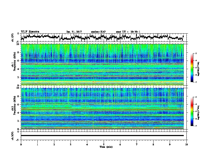Select the date label "Jan. 31, 2017"

tap(74, 32)
